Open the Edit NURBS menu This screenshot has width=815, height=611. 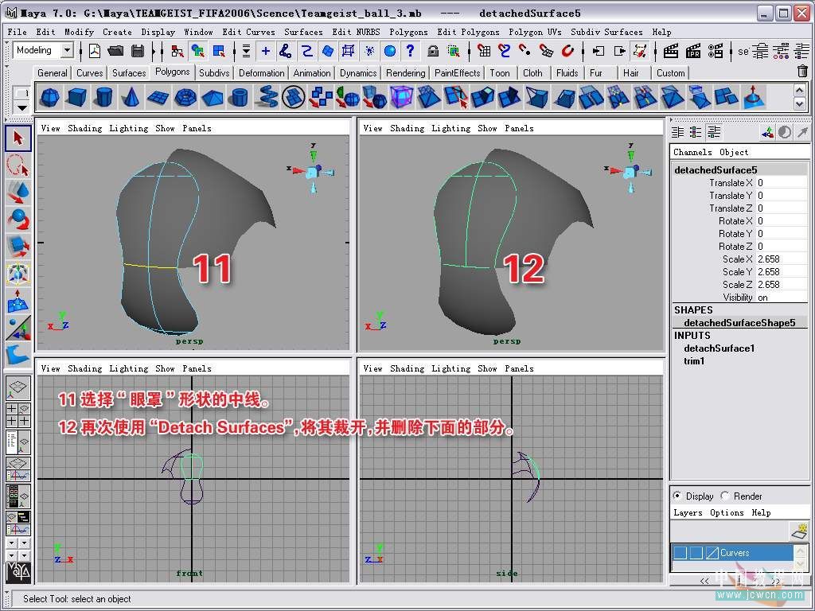click(356, 32)
